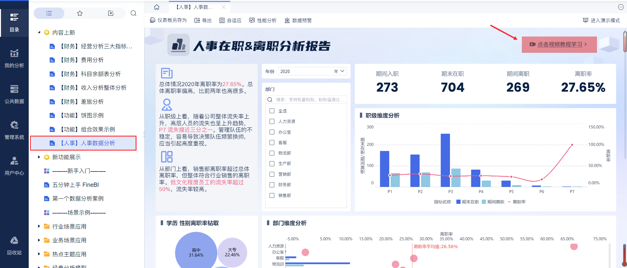Click the 五分钟上手 FineBI document icon
Image resolution: width=627 pixels, height=268 pixels.
(47, 185)
